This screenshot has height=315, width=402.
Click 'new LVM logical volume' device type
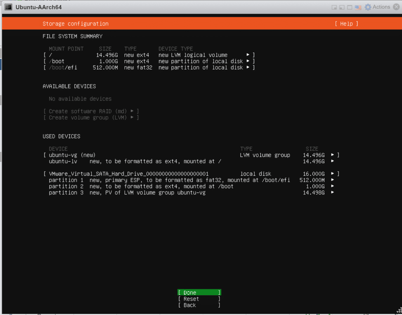pyautogui.click(x=193, y=55)
